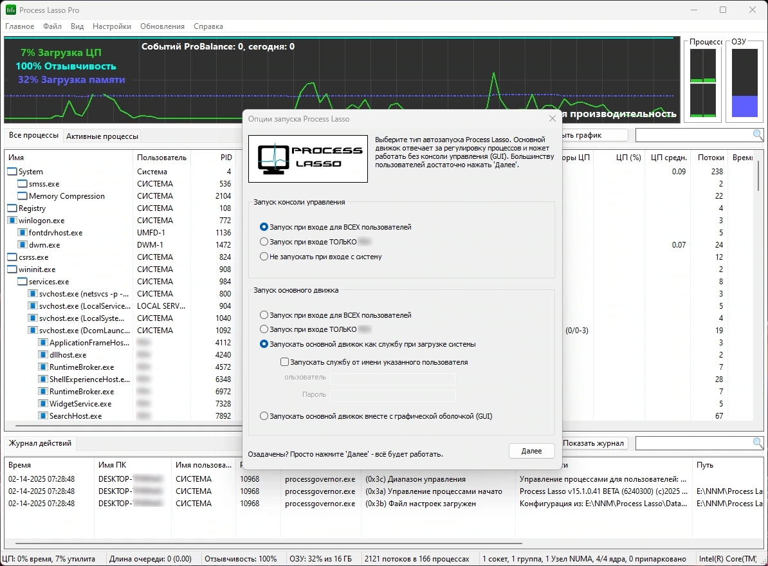Click the services.exe process icon
The image size is (768, 566).
tap(22, 282)
